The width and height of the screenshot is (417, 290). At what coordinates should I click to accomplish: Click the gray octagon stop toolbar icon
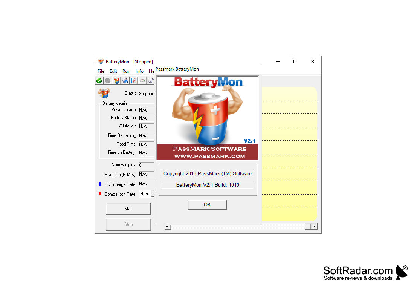108,81
